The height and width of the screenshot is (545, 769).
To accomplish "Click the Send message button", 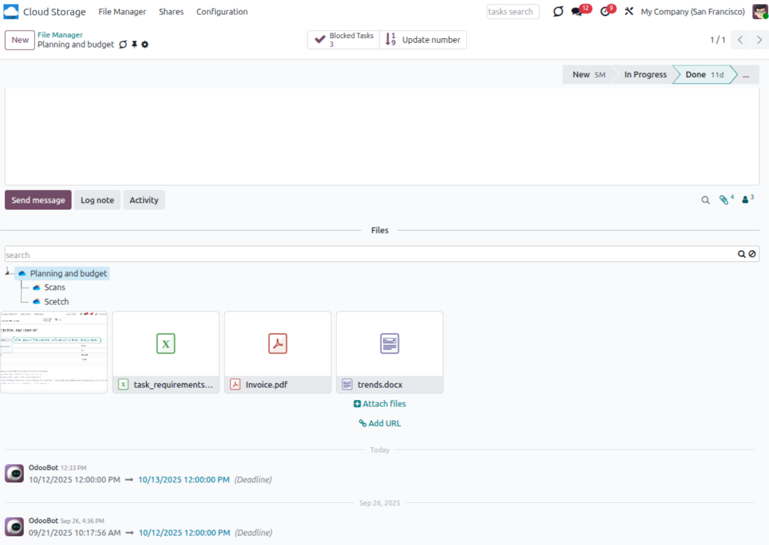I will coord(38,200).
